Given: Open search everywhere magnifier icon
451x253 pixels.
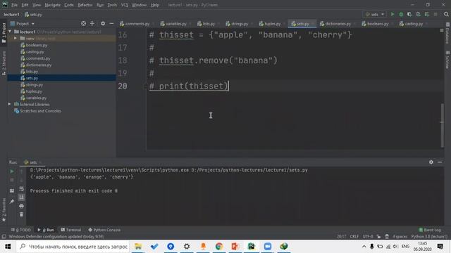Looking at the screenshot, I should coord(446,14).
